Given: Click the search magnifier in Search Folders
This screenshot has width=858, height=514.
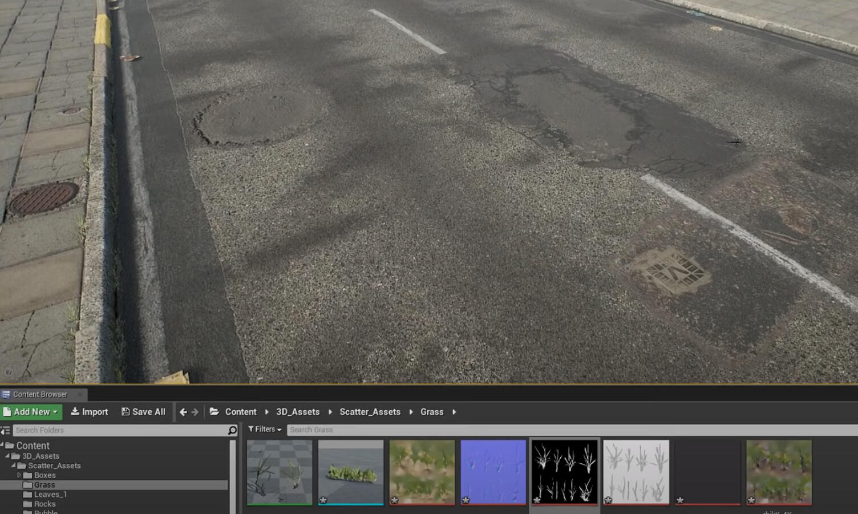Looking at the screenshot, I should point(232,430).
